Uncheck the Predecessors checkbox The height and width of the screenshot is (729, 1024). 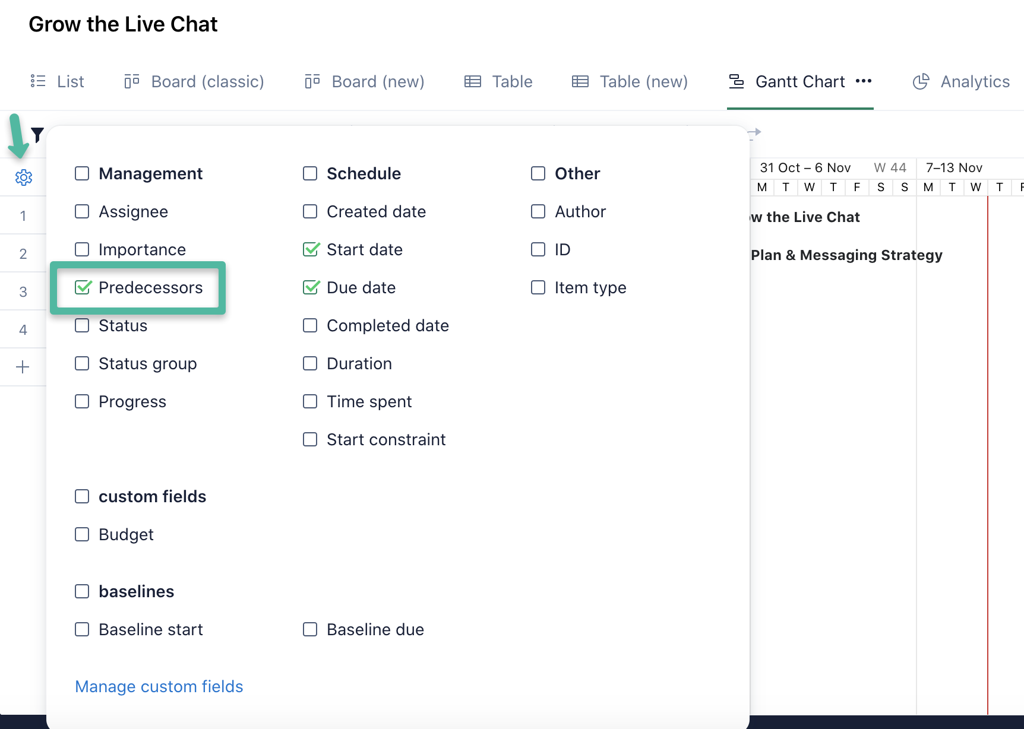point(83,288)
